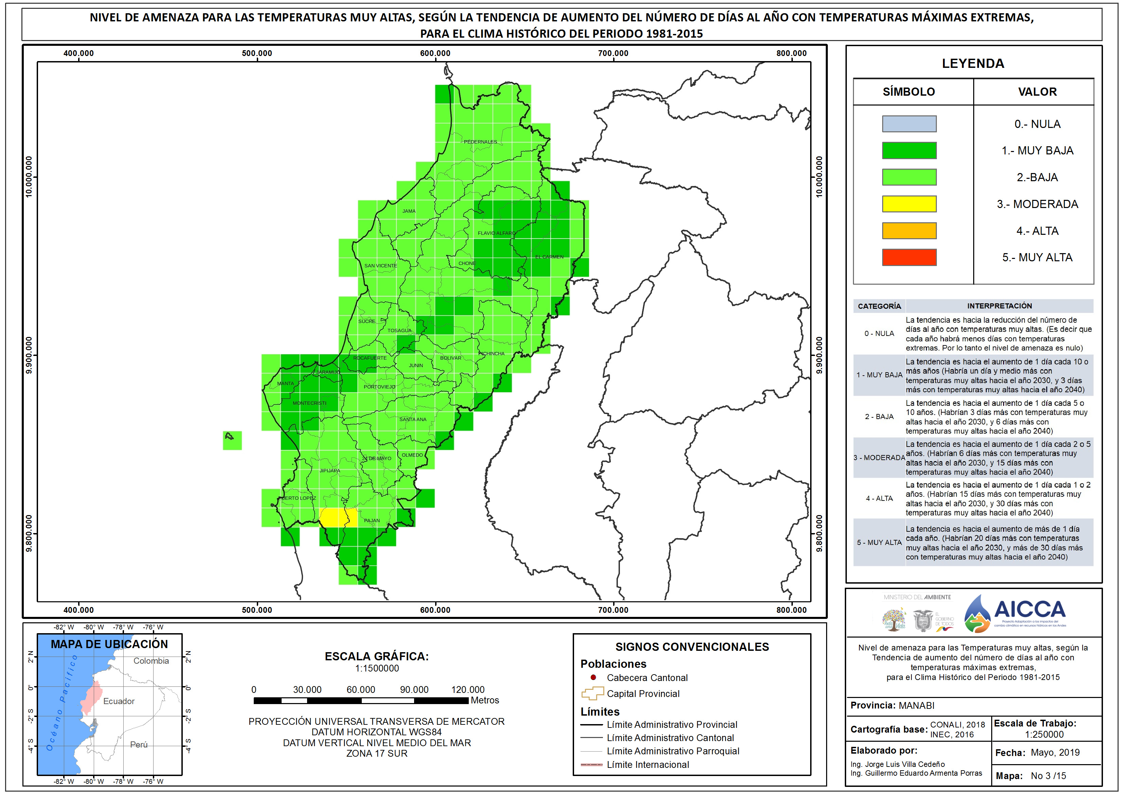The height and width of the screenshot is (794, 1123).
Task: Click the BAJA light-green legend swatch
Action: pos(909,177)
